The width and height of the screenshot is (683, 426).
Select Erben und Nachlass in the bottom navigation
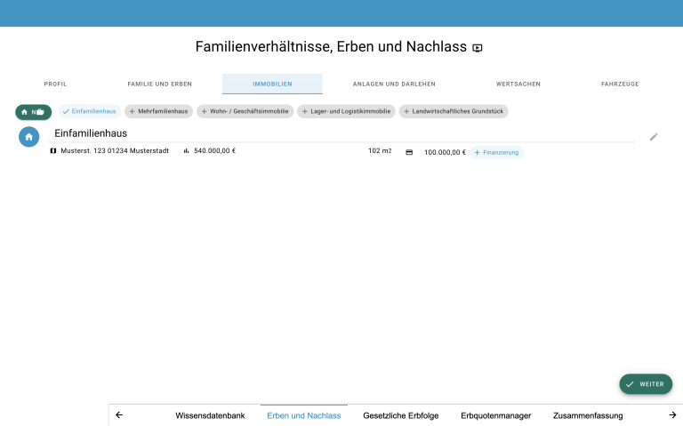(x=304, y=415)
